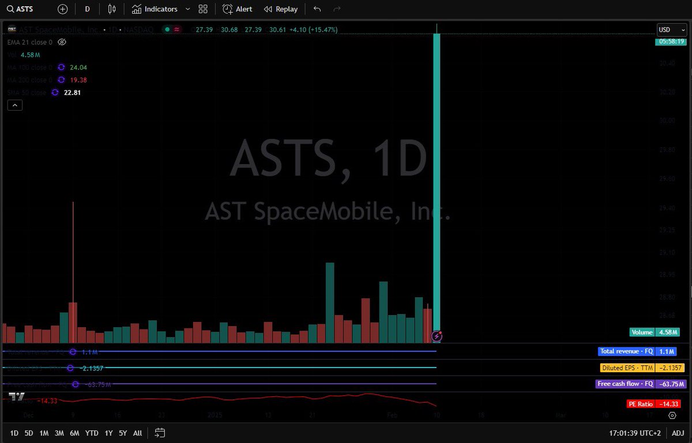This screenshot has width=692, height=443.
Task: Set the range to 1Y
Action: (x=108, y=433)
